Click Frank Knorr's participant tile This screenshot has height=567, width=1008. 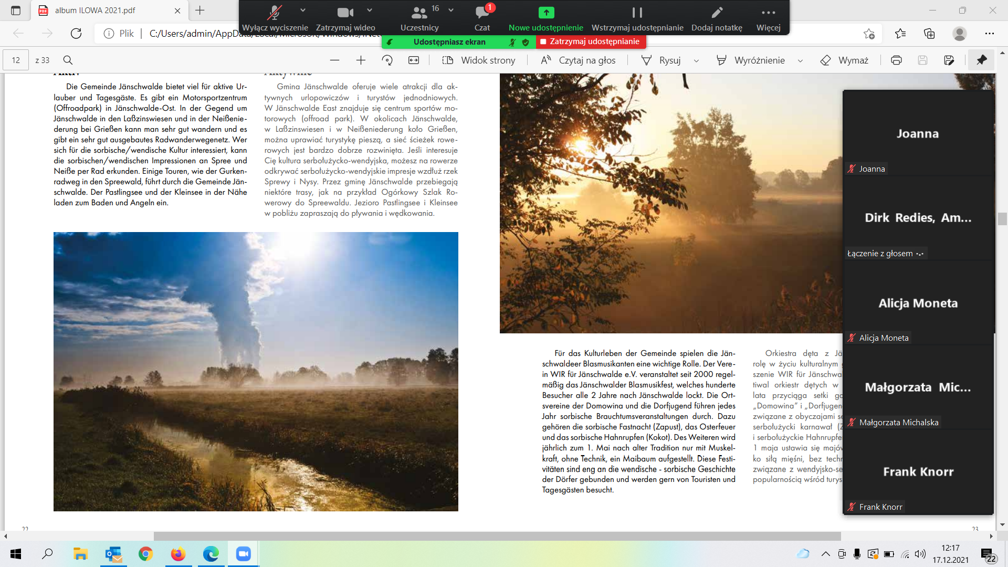coord(918,471)
